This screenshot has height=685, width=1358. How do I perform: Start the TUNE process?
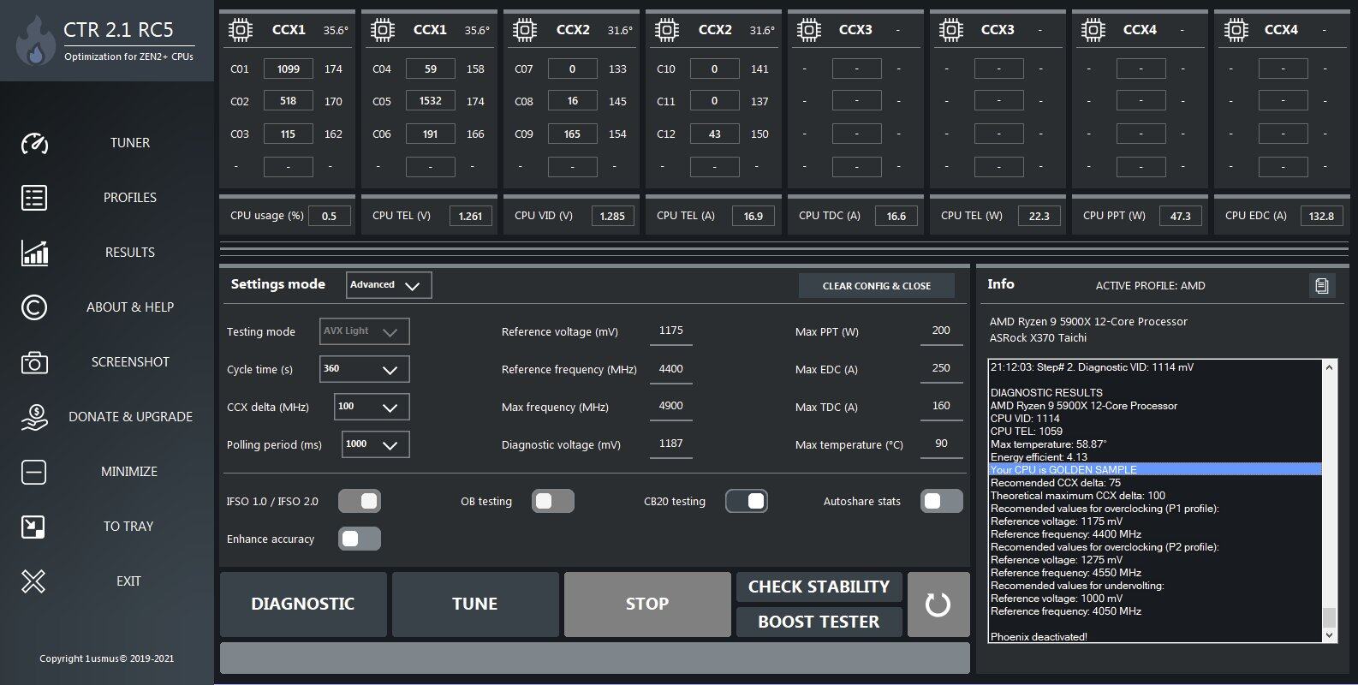coord(475,605)
